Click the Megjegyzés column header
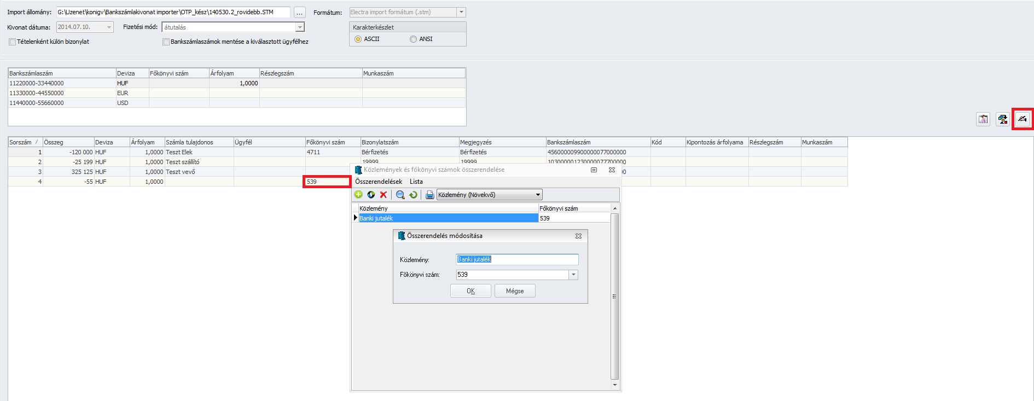Image resolution: width=1034 pixels, height=401 pixels. tap(502, 142)
